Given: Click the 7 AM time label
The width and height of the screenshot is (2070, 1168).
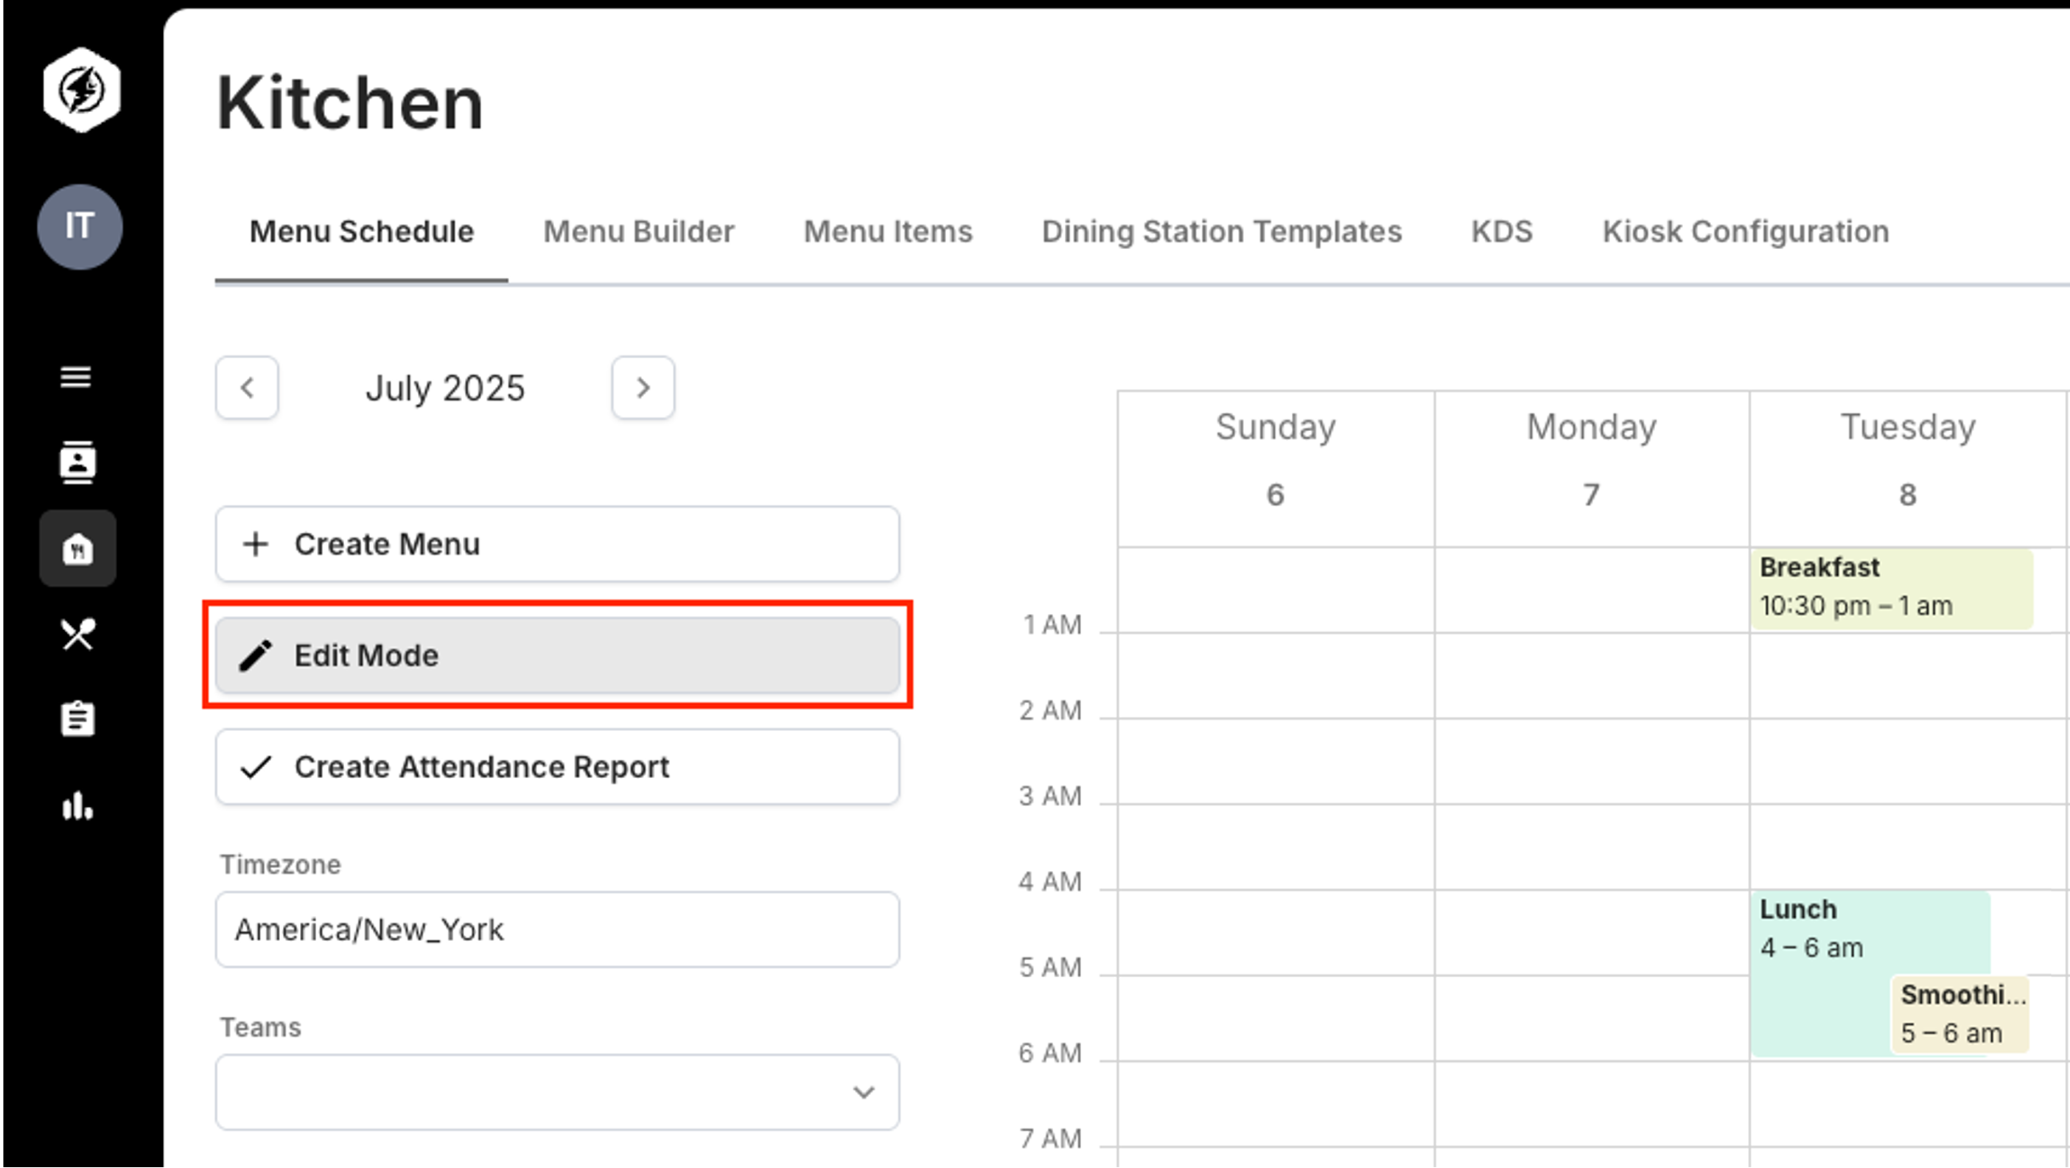Looking at the screenshot, I should (1049, 1139).
